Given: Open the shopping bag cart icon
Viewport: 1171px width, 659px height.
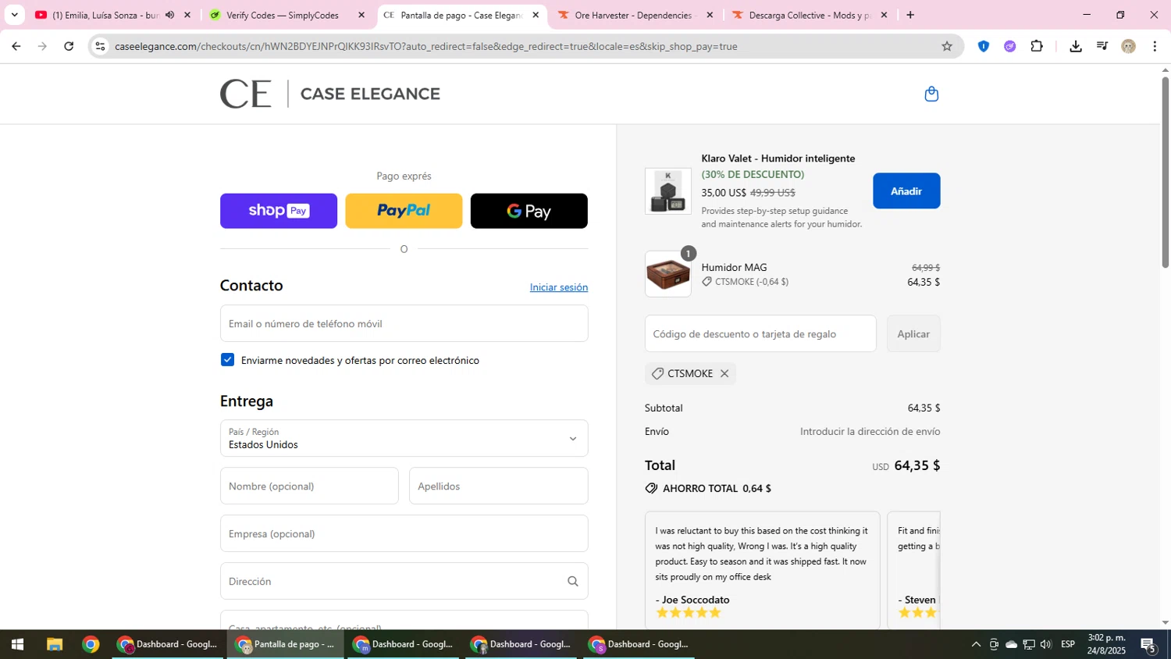Looking at the screenshot, I should (931, 94).
